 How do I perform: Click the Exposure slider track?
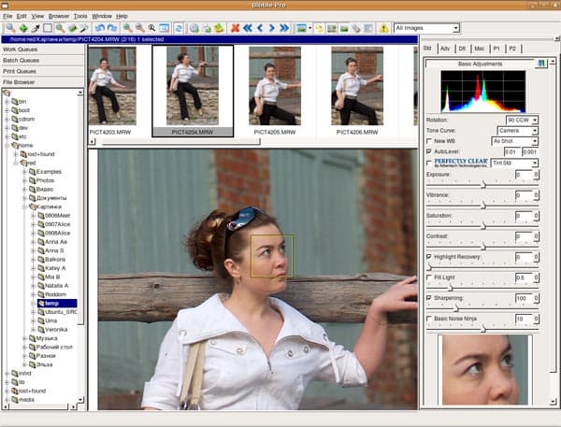click(x=482, y=185)
